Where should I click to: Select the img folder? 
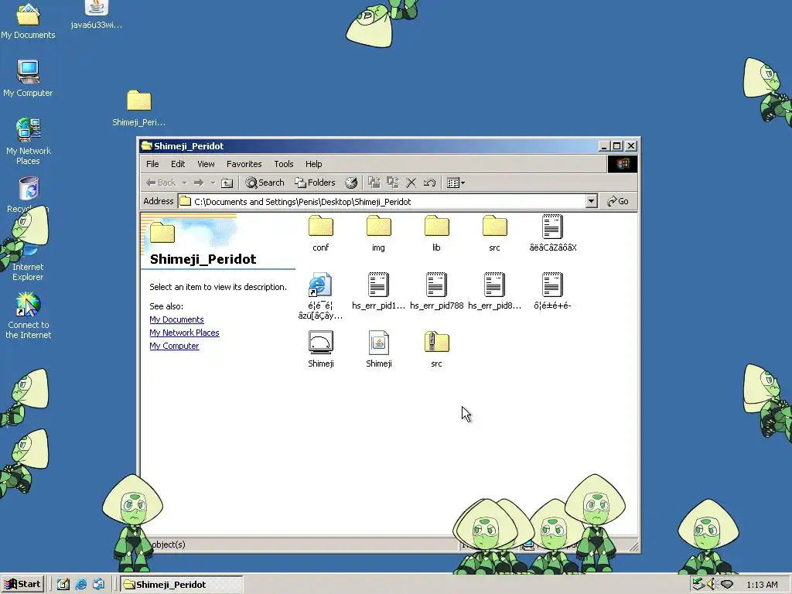378,234
